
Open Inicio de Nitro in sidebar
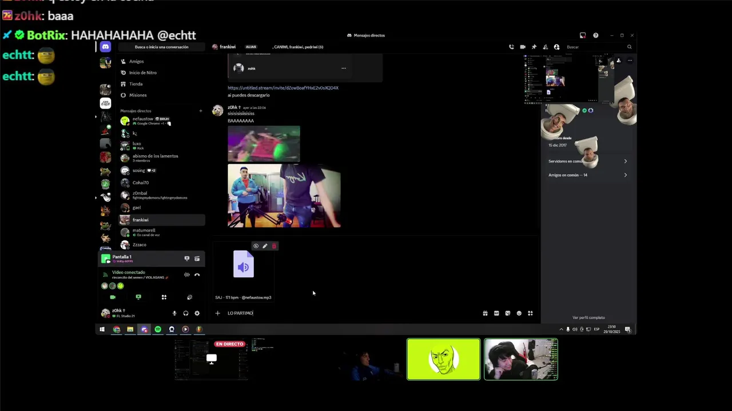pos(162,72)
